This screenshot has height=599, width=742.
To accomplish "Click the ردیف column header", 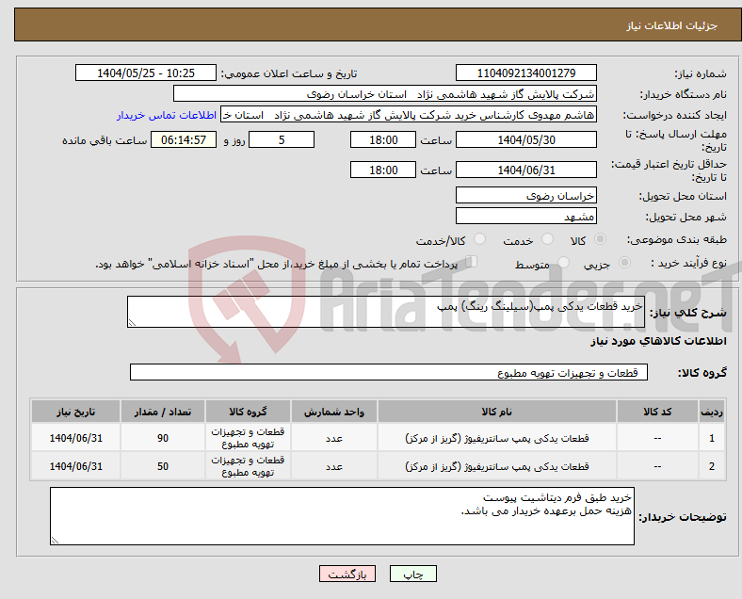I will click(712, 412).
